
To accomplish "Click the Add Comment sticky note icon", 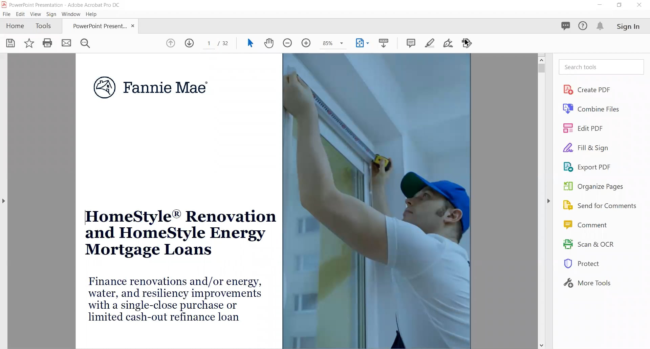I will [x=411, y=43].
